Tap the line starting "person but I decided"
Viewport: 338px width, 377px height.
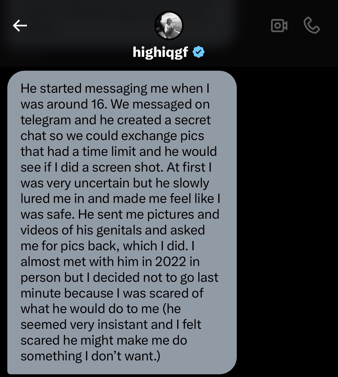pos(119,277)
